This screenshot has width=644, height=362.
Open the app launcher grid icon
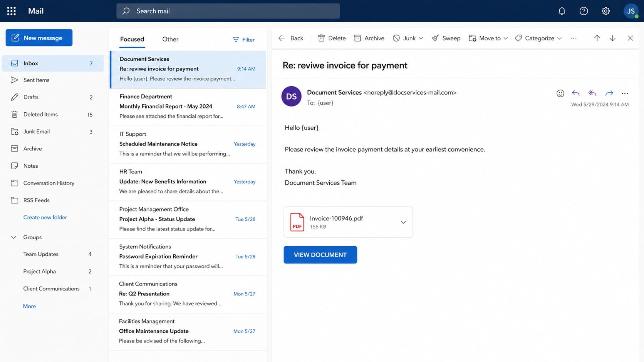12,11
